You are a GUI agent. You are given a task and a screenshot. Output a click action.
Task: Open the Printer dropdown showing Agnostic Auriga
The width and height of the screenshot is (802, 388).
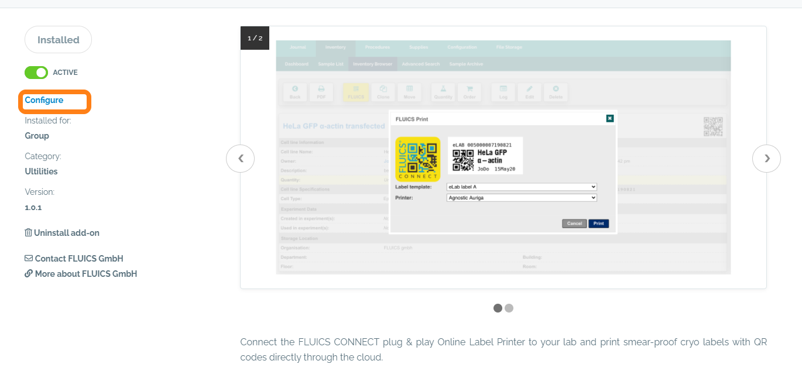click(521, 198)
